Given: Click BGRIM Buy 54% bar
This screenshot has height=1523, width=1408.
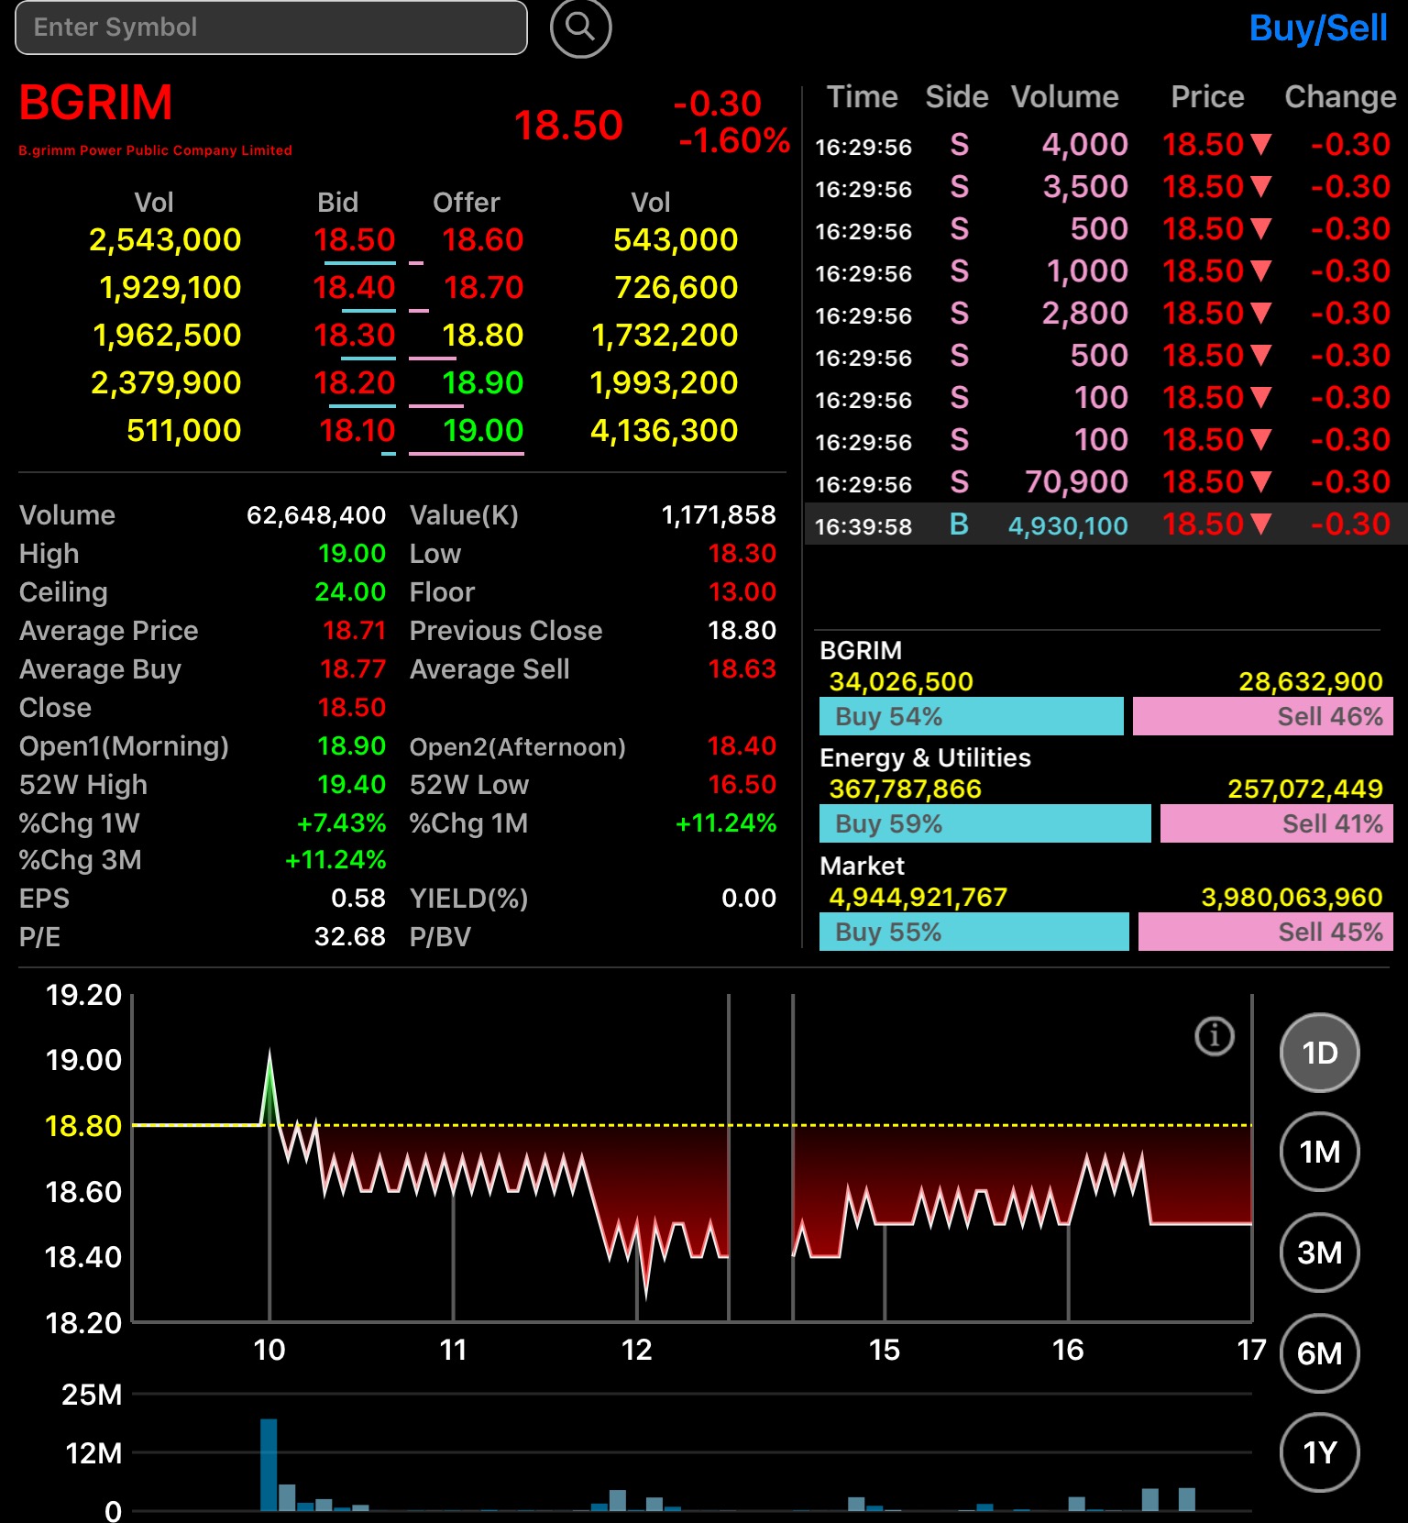Looking at the screenshot, I should tap(972, 716).
